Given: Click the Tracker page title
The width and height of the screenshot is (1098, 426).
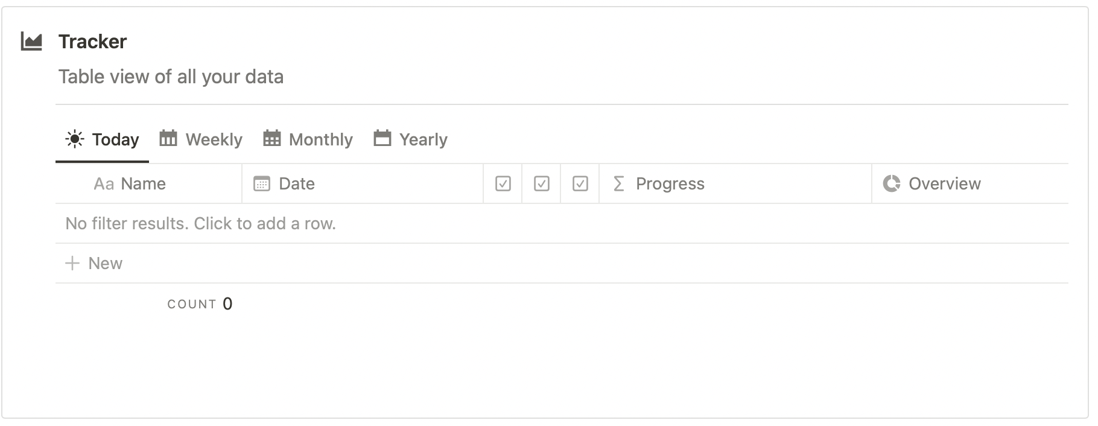Looking at the screenshot, I should (x=93, y=42).
